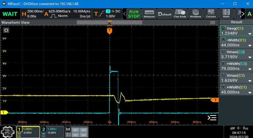Select the Result panel header
The width and height of the screenshot is (253, 138).
(236, 22)
